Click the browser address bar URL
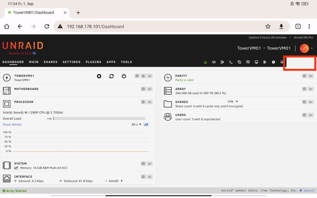Viewport: 317px width, 198px height. pyautogui.click(x=95, y=27)
